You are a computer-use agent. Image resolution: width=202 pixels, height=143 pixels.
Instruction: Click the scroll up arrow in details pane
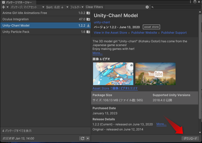pos(200,12)
